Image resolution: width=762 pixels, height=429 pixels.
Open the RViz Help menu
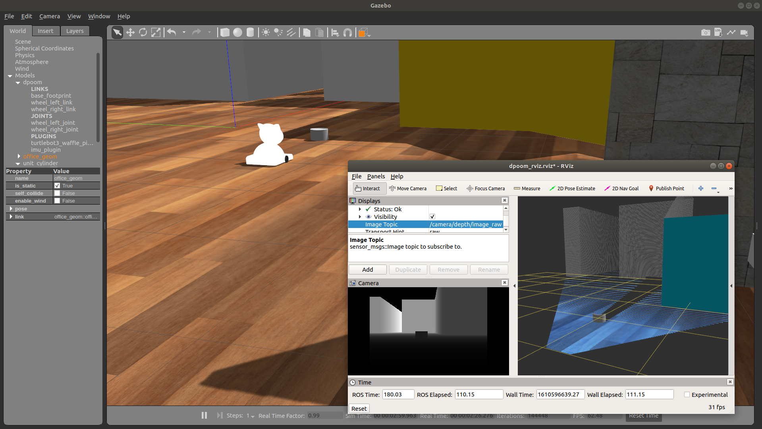coord(397,176)
